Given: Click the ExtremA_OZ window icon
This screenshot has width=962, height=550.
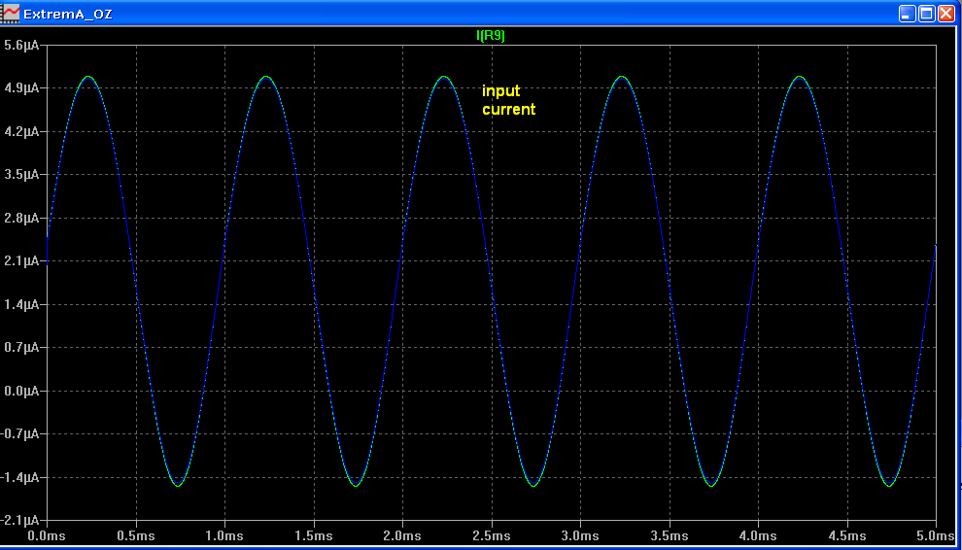Looking at the screenshot, I should [11, 13].
